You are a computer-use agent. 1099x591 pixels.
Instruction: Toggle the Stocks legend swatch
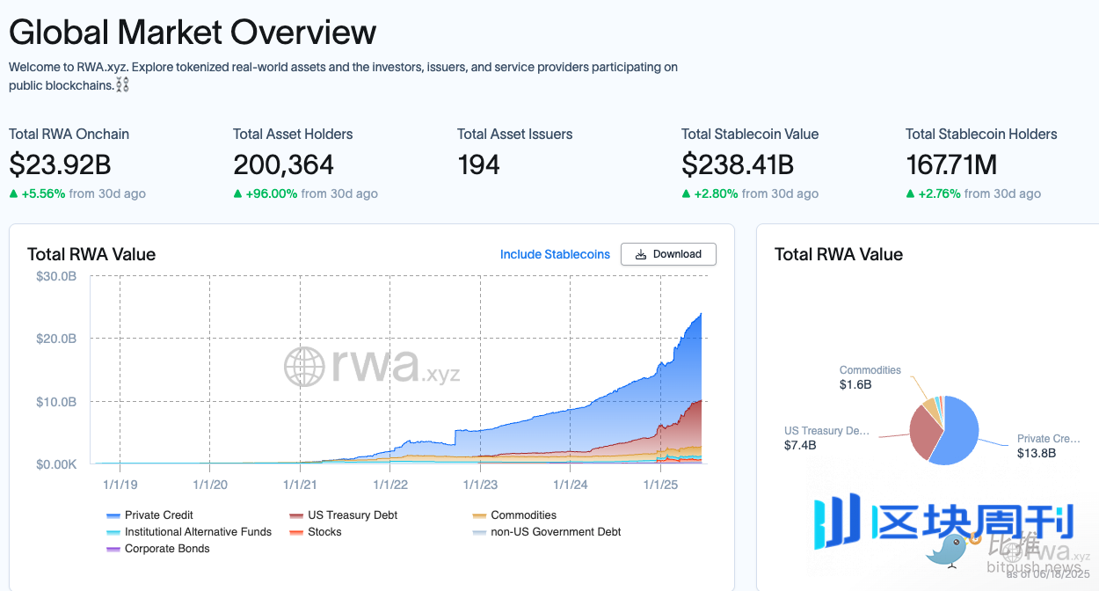pyautogui.click(x=296, y=532)
